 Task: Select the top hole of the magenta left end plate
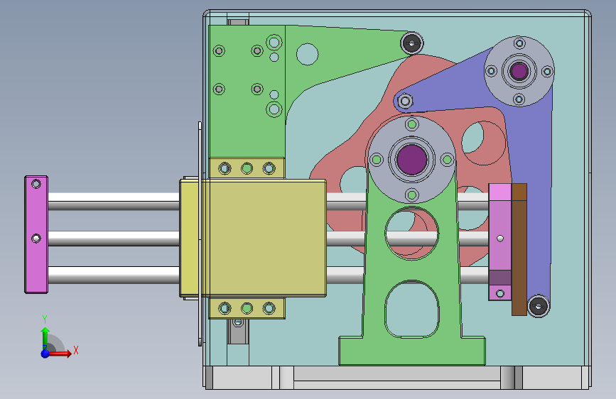point(36,184)
